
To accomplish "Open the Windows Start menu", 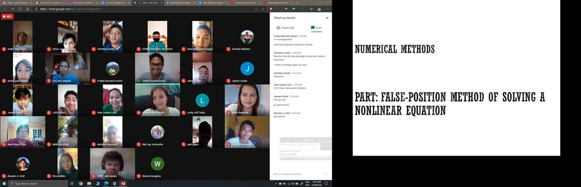I will pyautogui.click(x=3, y=184).
